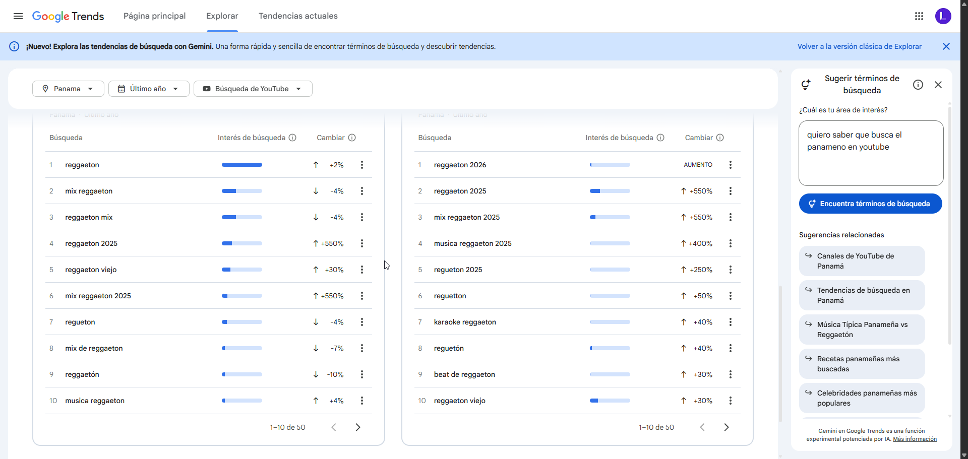Open more options for regueton 2025 row
The height and width of the screenshot is (459, 968).
[x=731, y=270]
